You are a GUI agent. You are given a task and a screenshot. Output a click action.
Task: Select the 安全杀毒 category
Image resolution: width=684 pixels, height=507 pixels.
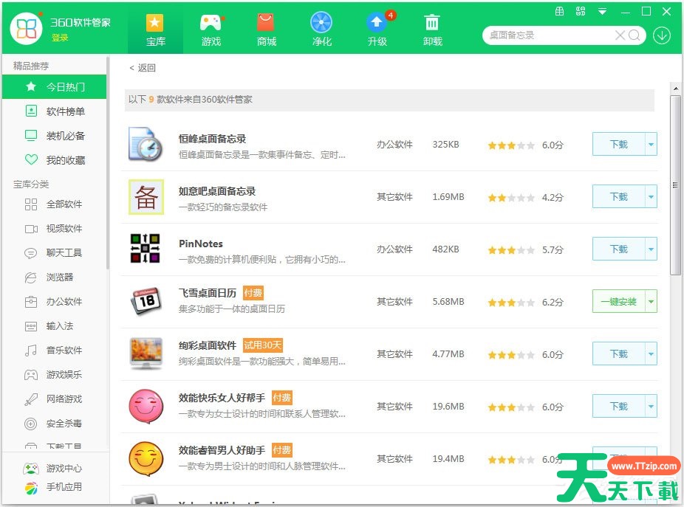tap(54, 424)
